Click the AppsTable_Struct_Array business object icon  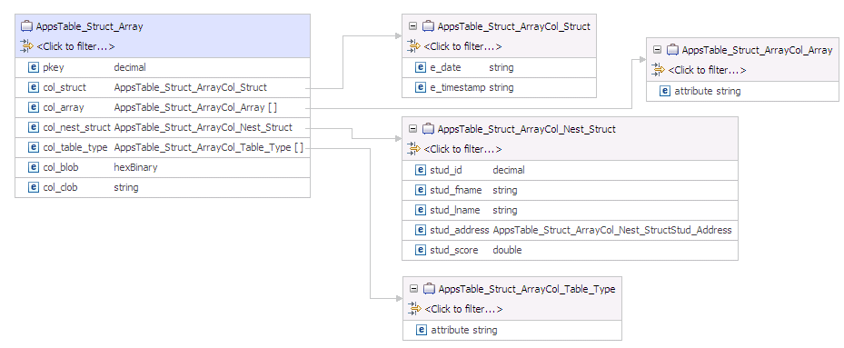(26, 26)
